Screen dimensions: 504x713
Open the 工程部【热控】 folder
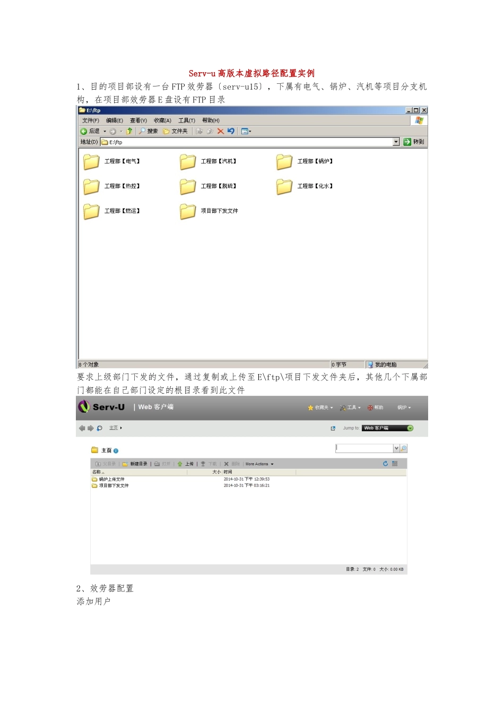click(111, 186)
